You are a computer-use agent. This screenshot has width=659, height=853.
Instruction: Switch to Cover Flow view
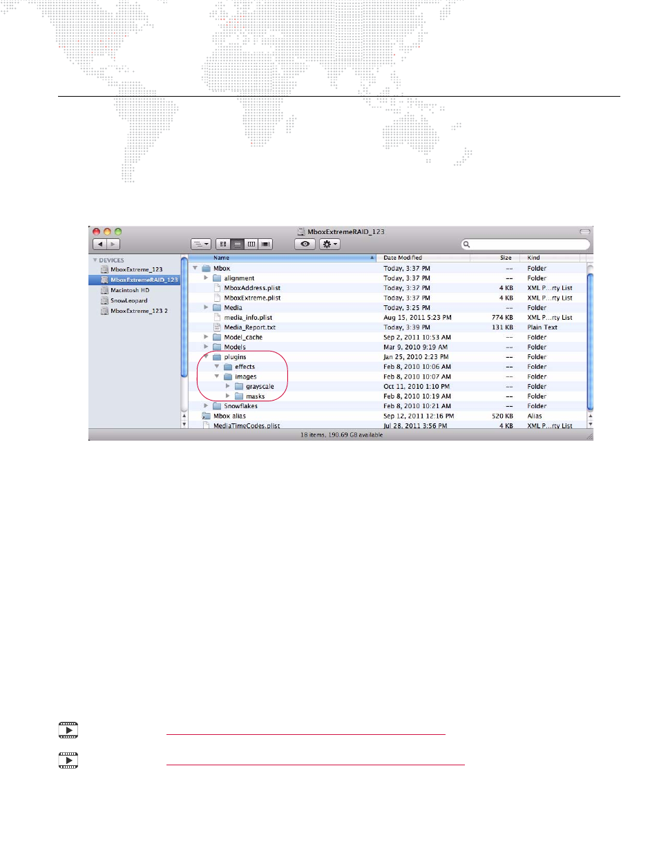(265, 245)
